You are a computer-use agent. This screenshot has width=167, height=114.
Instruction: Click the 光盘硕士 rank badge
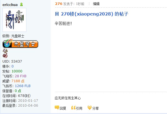point(20,43)
